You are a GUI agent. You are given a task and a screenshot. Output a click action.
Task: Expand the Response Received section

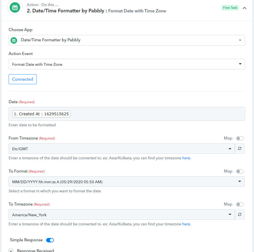pos(11,251)
